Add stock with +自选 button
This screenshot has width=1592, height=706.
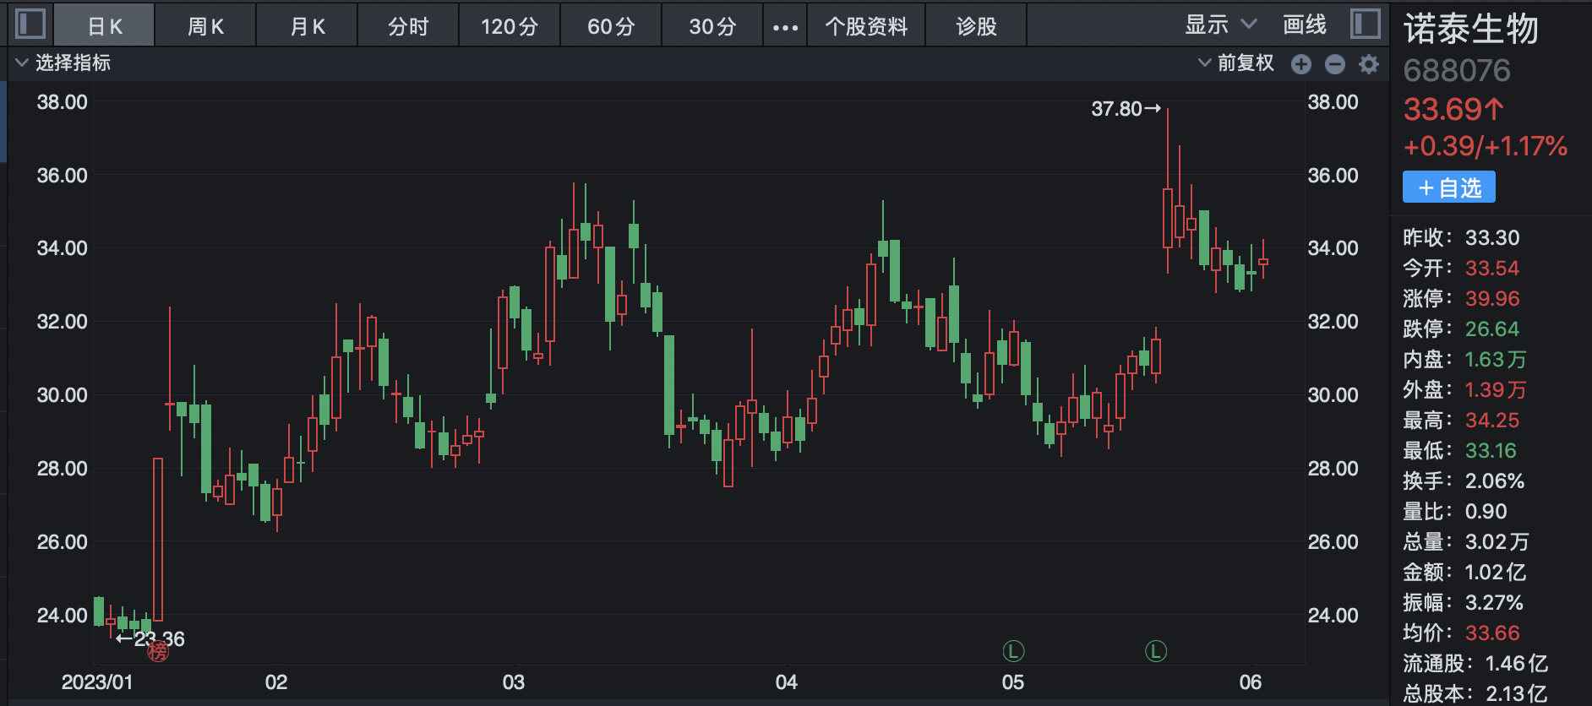[x=1448, y=187]
